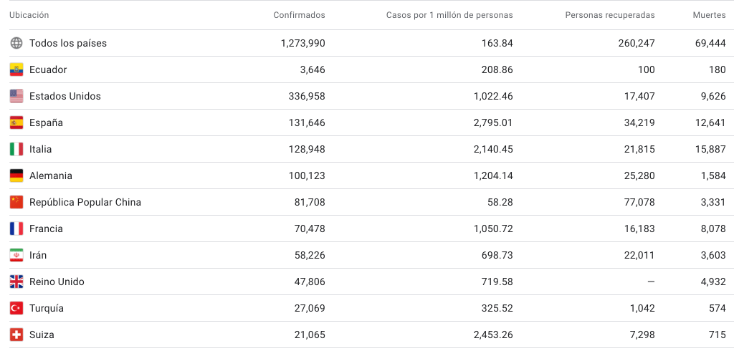This screenshot has width=734, height=351.
Task: Click the France flag icon
Action: coord(16,229)
